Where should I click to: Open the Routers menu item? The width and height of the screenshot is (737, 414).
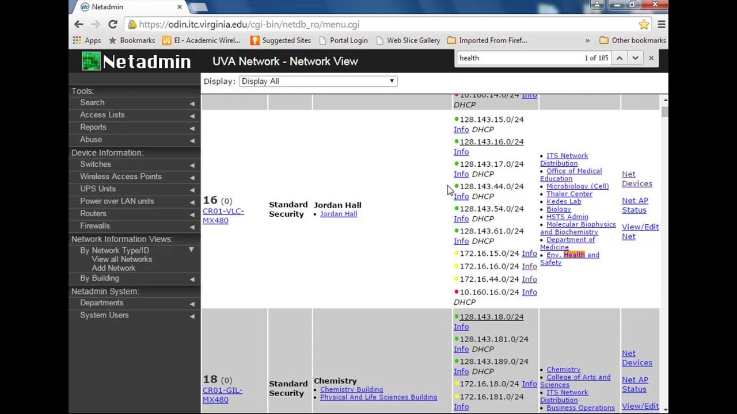[93, 213]
